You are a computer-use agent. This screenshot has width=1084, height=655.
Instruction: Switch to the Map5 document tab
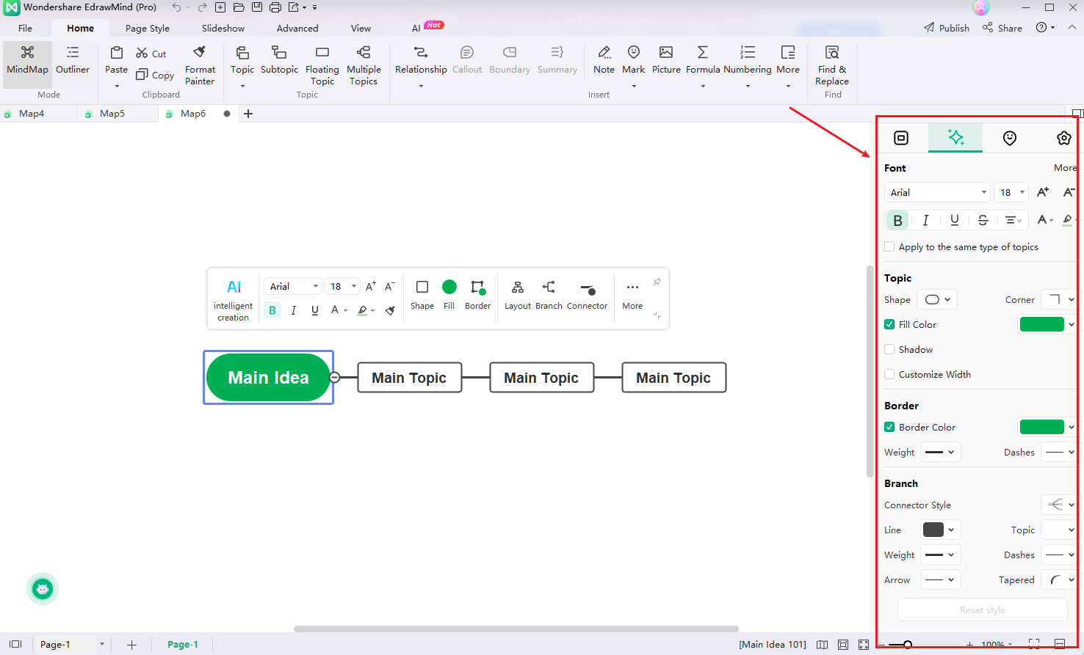tap(112, 114)
